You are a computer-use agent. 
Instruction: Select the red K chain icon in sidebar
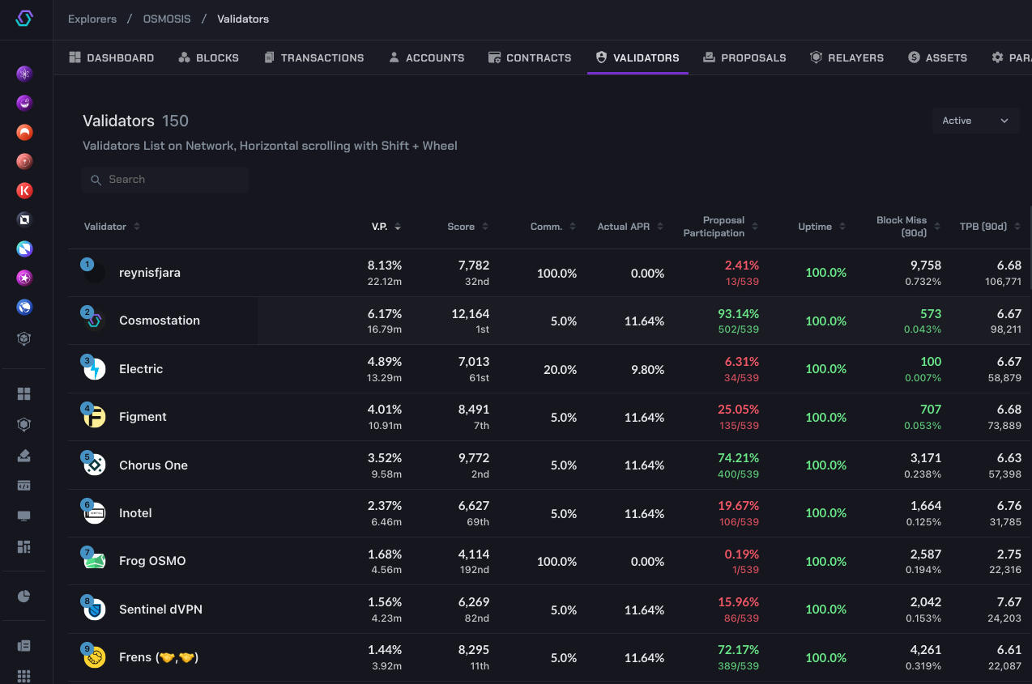(24, 190)
